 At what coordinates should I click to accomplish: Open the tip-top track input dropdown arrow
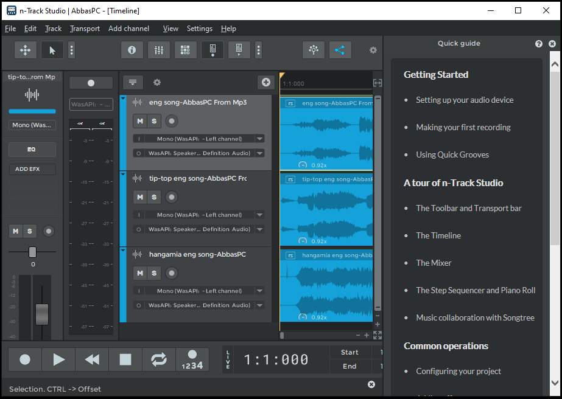coord(260,215)
